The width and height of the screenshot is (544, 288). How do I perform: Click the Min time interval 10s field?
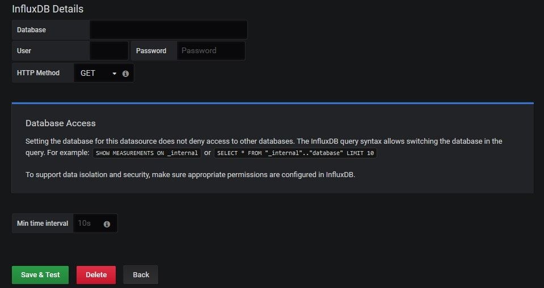tap(88, 223)
